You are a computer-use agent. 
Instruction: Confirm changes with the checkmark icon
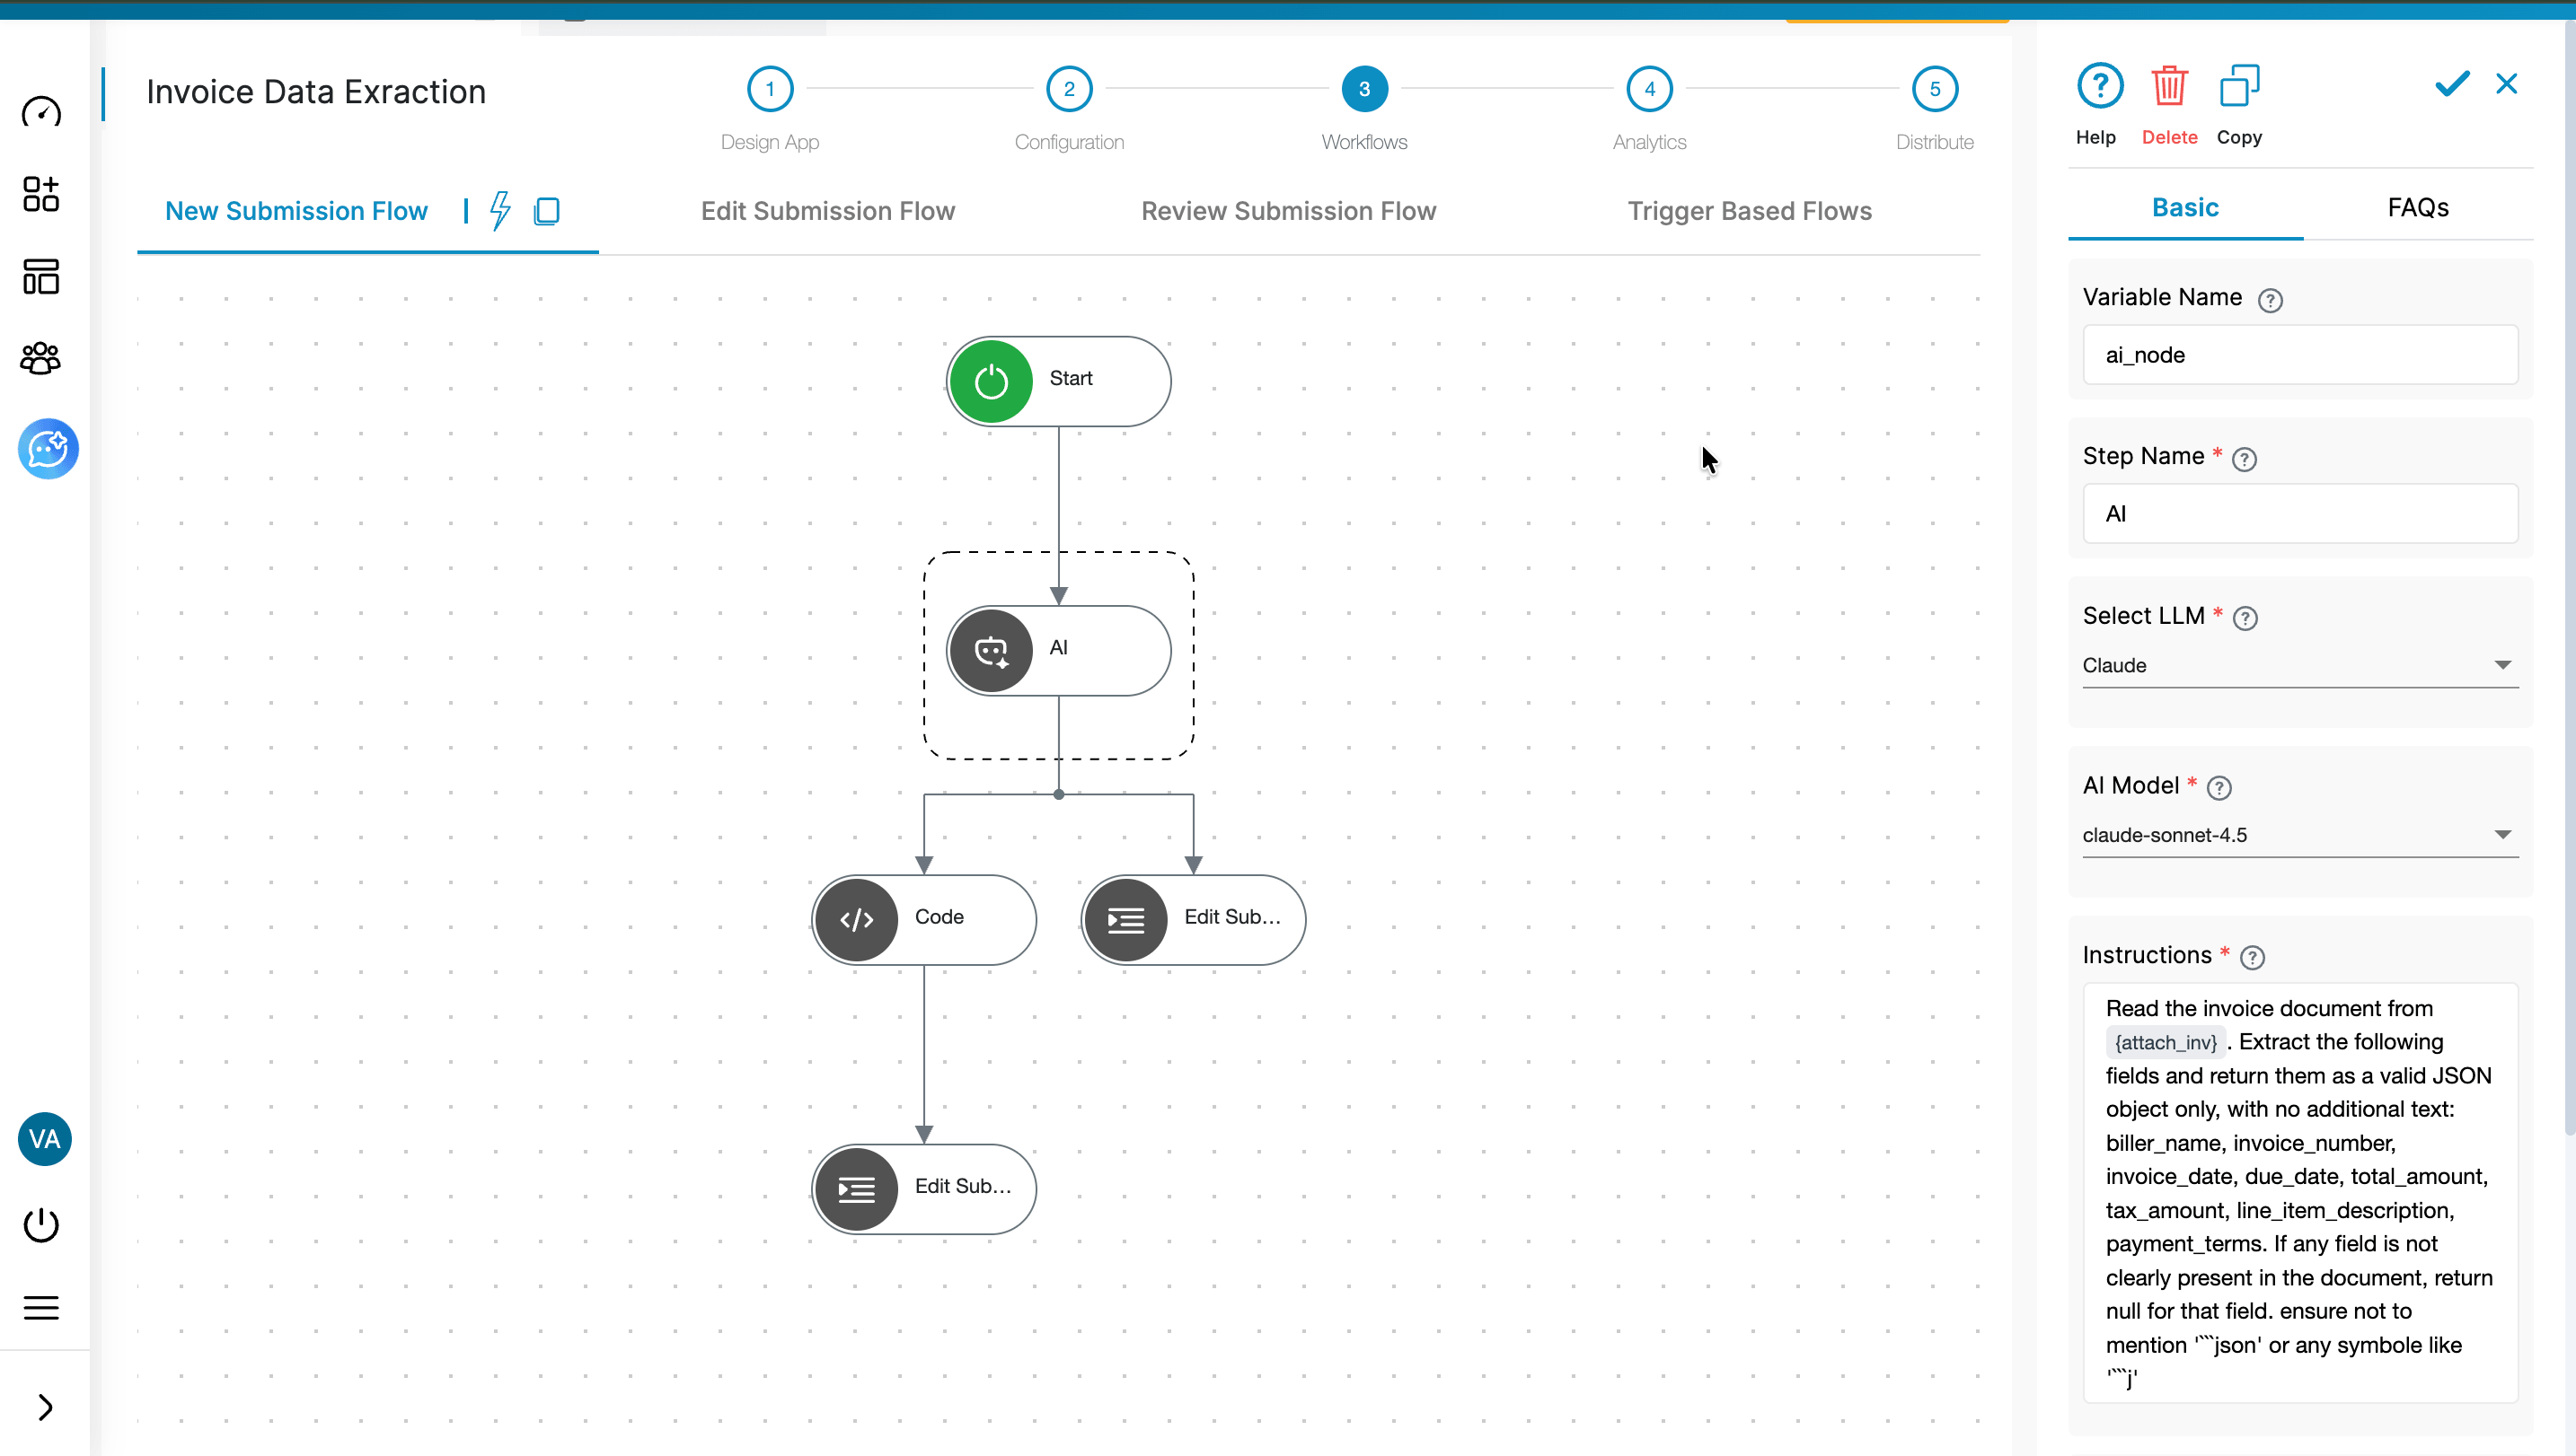(x=2452, y=84)
